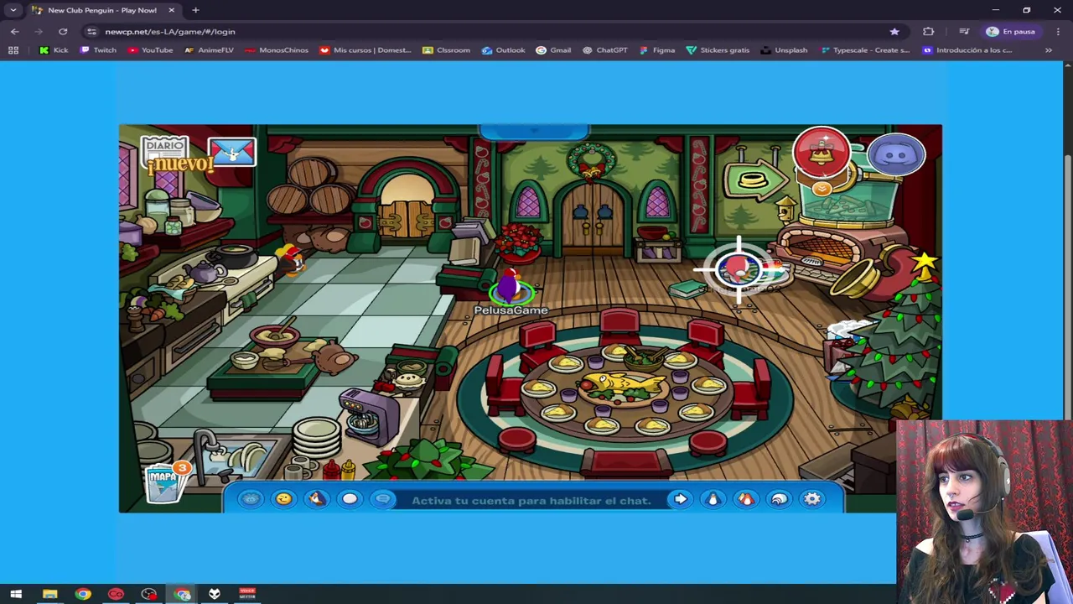Reload the page
The height and width of the screenshot is (604, 1073).
pyautogui.click(x=63, y=31)
